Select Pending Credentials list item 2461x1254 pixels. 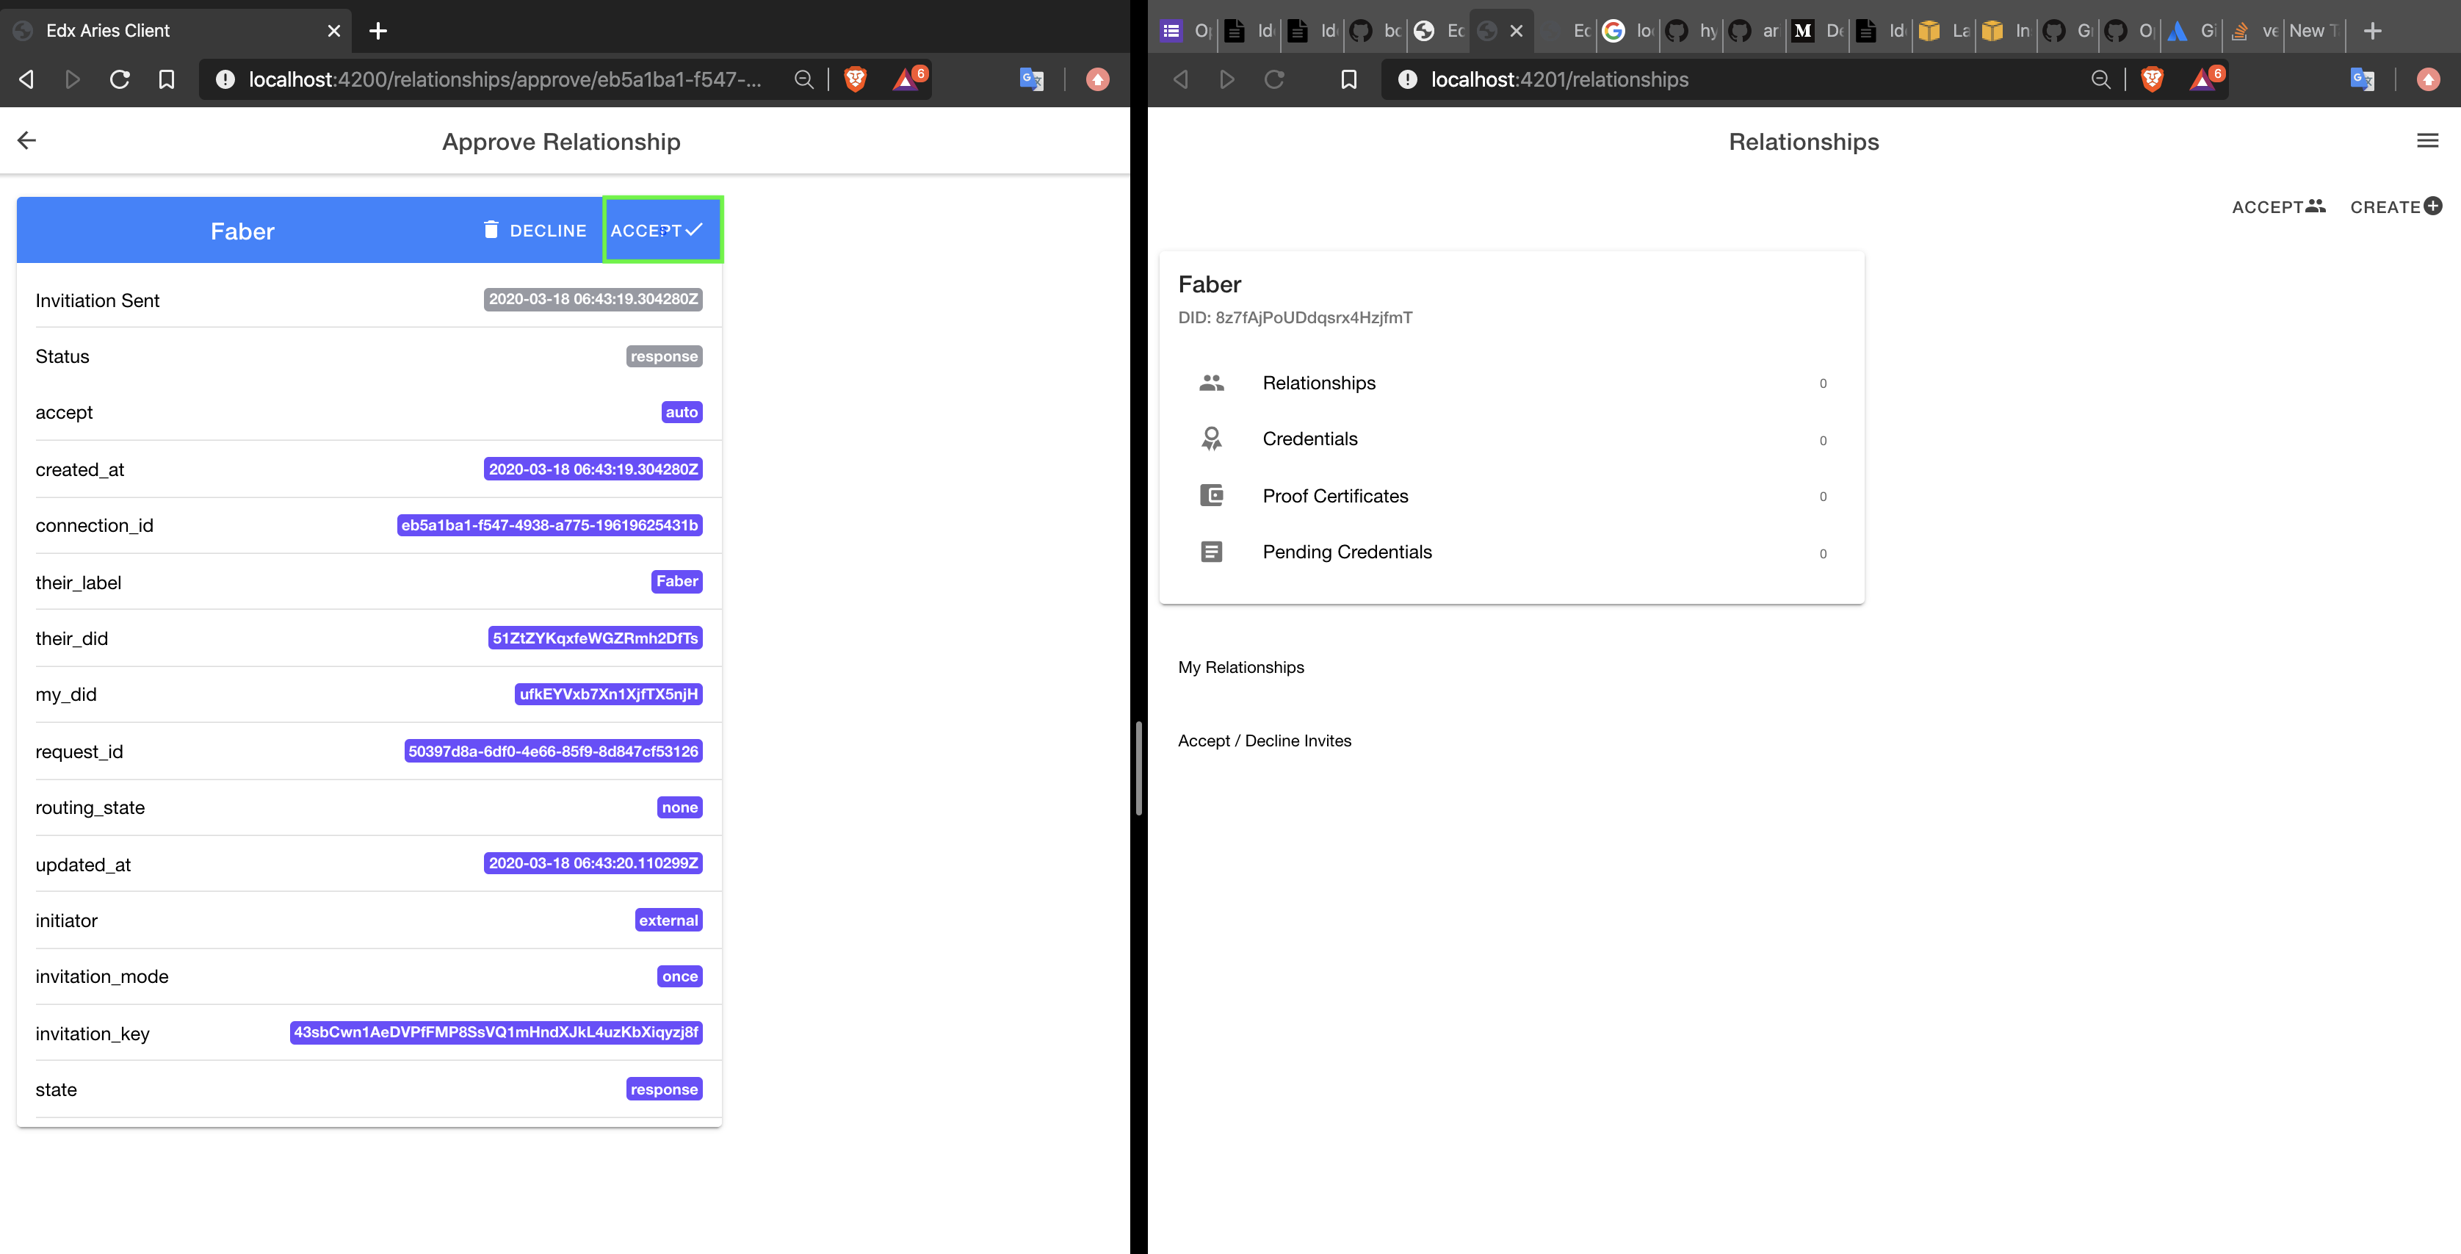pyautogui.click(x=1346, y=552)
